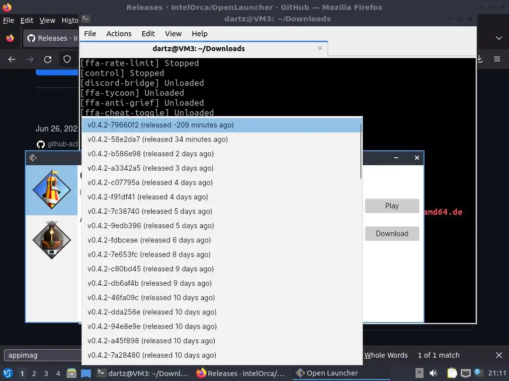Click the terminal window icon in title bar

85,19
